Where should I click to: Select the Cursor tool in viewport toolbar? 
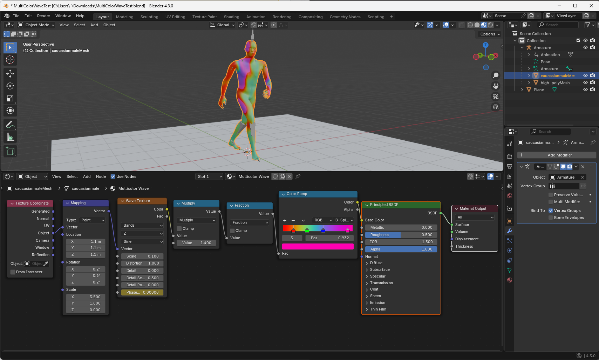pyautogui.click(x=10, y=60)
